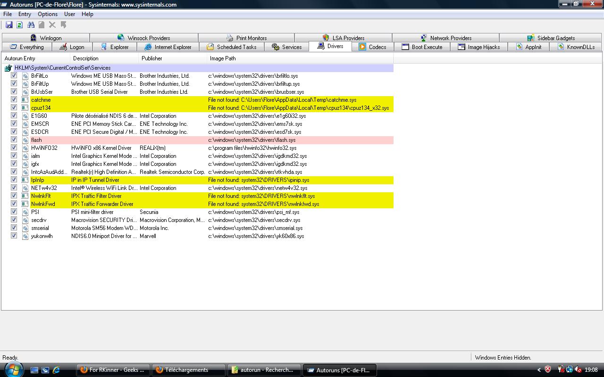Click the HWiNFO32 driver file icon
This screenshot has height=377, width=604.
(x=25, y=148)
